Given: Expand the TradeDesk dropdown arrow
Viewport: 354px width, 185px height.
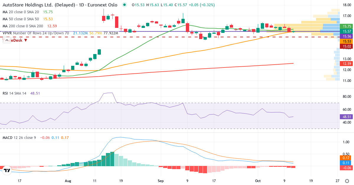Looking at the screenshot, I should click(26, 40).
